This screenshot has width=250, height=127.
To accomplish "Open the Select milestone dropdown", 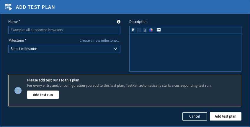I will [x=64, y=49].
